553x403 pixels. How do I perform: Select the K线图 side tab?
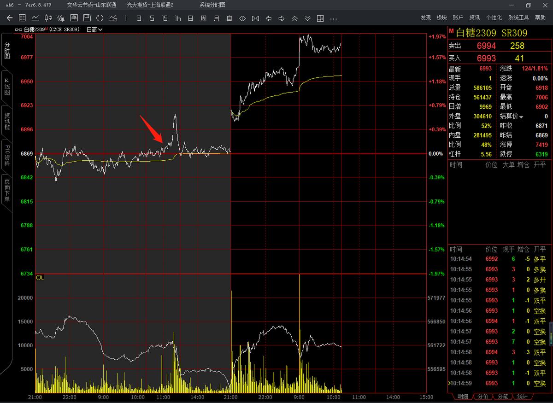pos(6,86)
